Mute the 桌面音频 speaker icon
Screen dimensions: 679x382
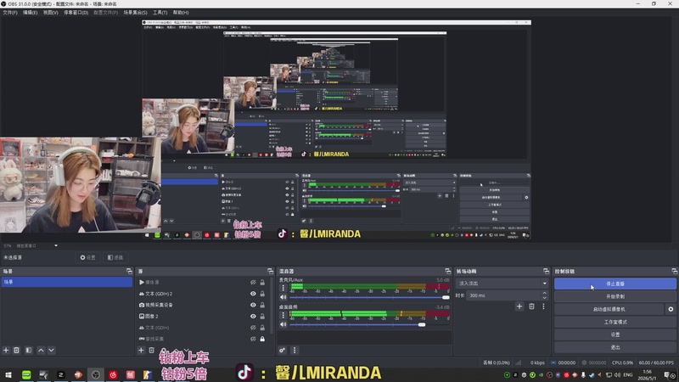tap(283, 324)
